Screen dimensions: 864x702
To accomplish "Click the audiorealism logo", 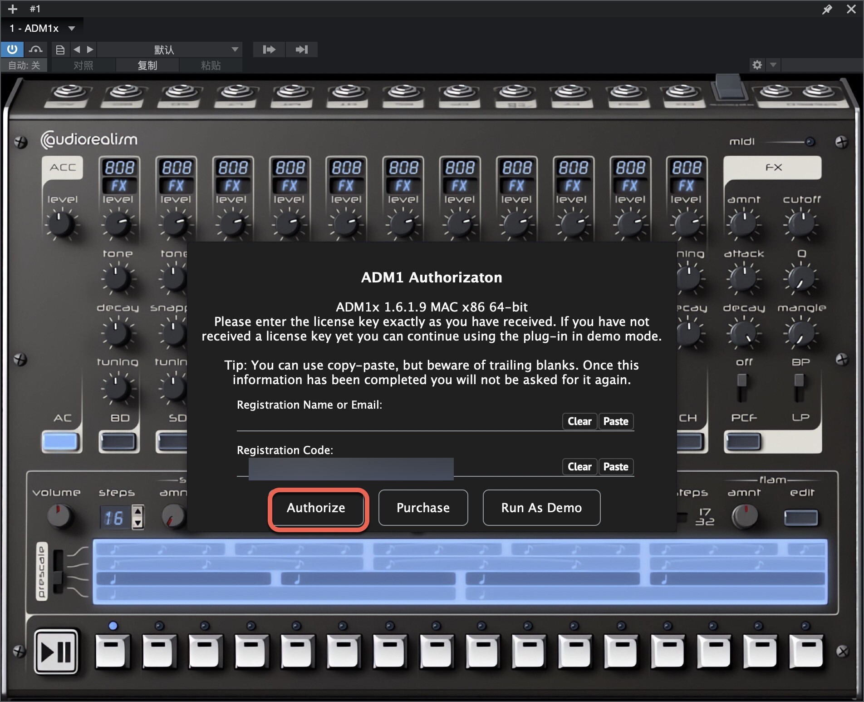I will pyautogui.click(x=89, y=139).
